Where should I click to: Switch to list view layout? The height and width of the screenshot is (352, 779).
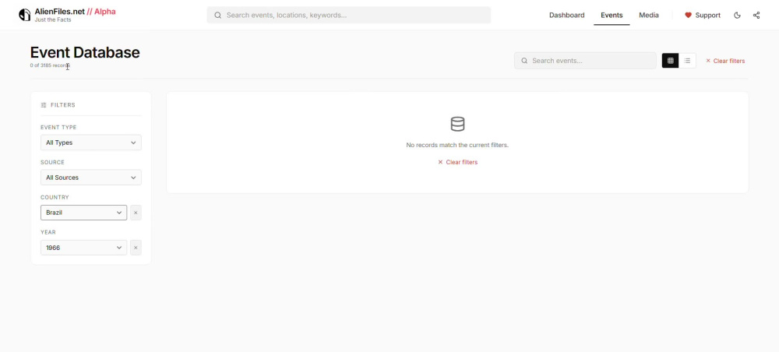[x=687, y=61]
